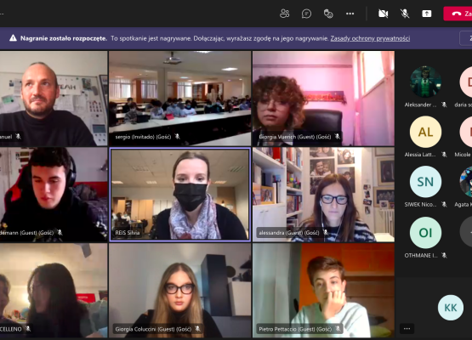The width and height of the screenshot is (472, 340).
Task: Click muted mic icon on Giorgia Vuerich tile
Action: click(x=337, y=137)
